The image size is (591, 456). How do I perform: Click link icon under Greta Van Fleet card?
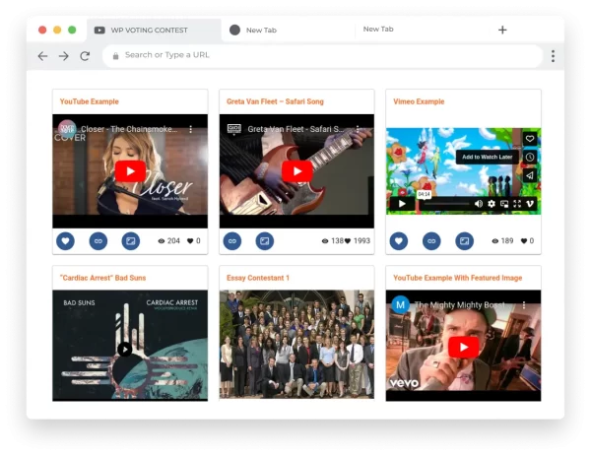[232, 241]
